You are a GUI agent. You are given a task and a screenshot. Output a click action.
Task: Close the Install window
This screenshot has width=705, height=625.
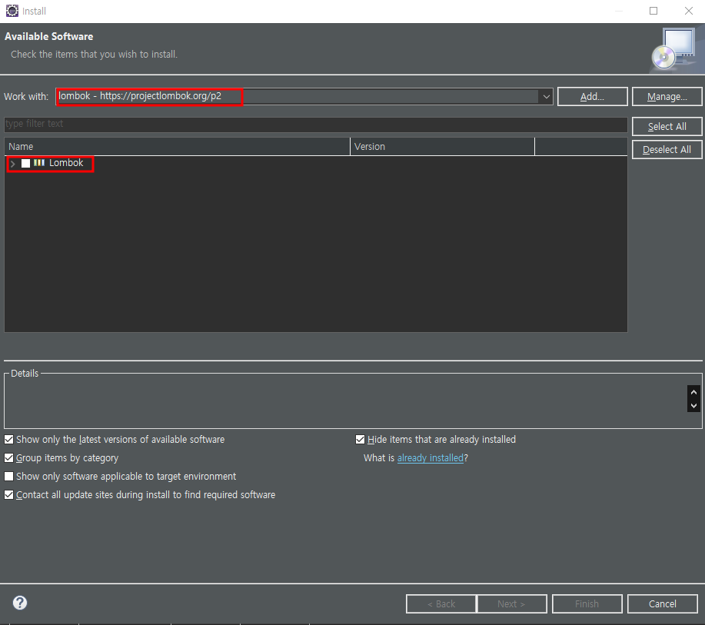[688, 11]
